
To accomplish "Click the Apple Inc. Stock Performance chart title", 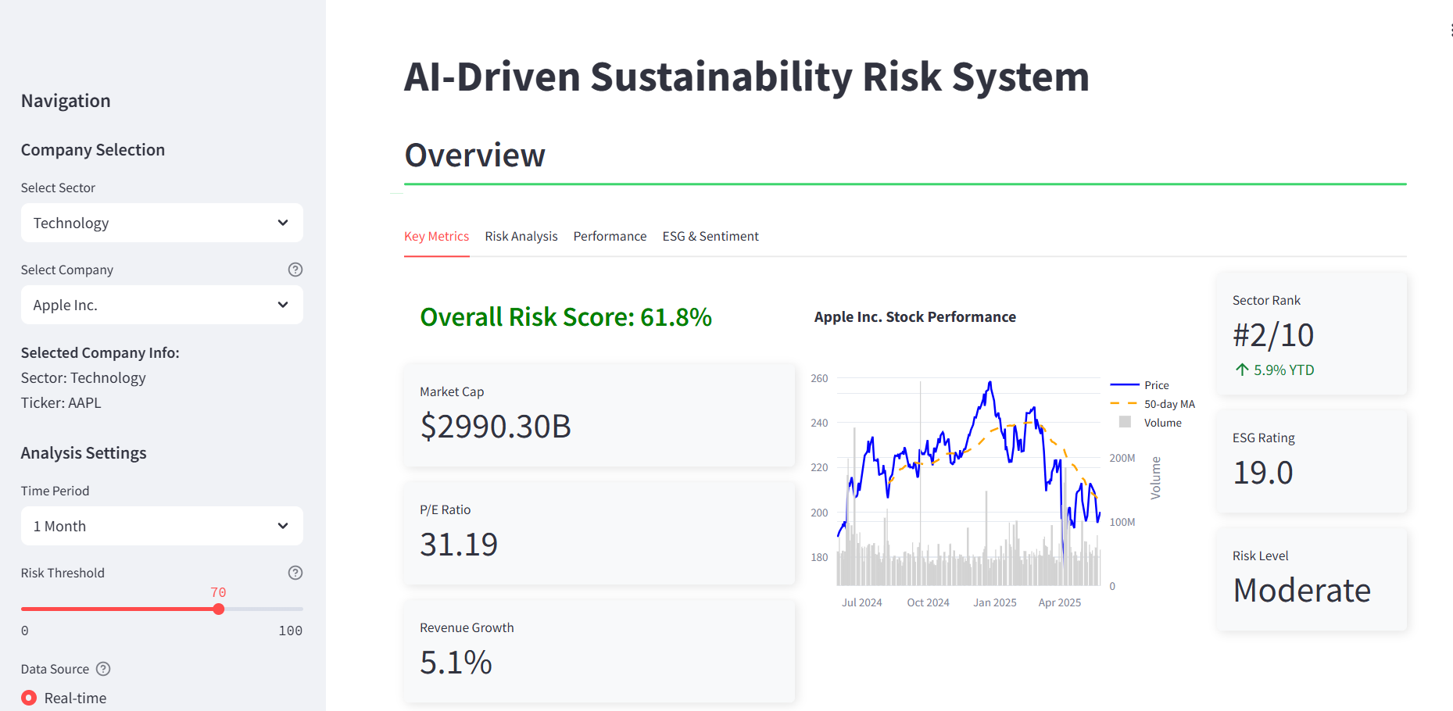I will click(915, 317).
